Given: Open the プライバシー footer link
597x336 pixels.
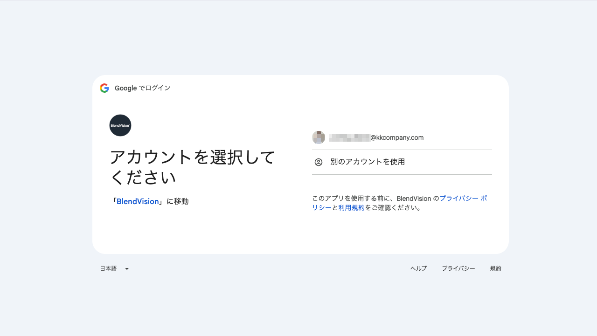Looking at the screenshot, I should click(458, 268).
